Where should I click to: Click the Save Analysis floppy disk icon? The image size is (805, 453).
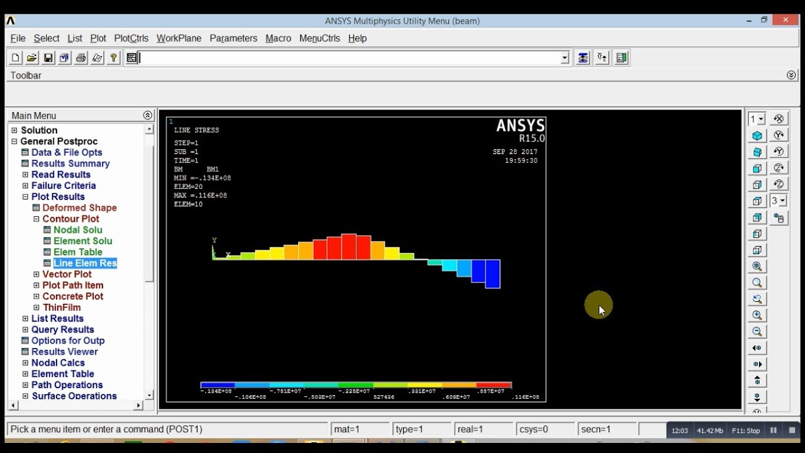coord(48,58)
